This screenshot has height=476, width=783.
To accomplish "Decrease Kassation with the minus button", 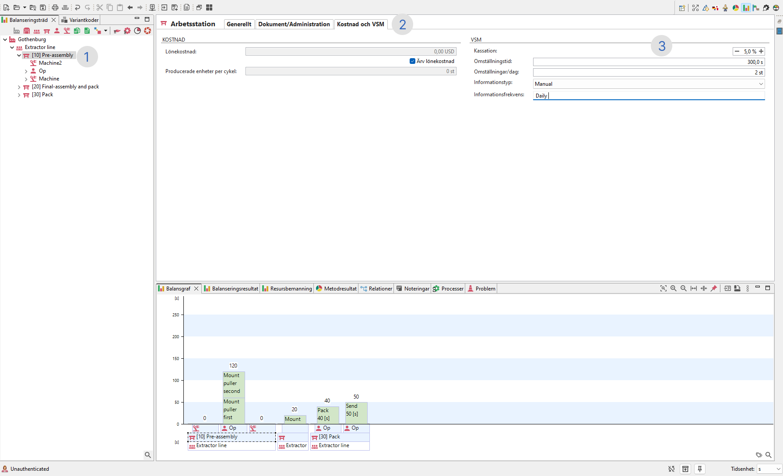I will (x=737, y=52).
